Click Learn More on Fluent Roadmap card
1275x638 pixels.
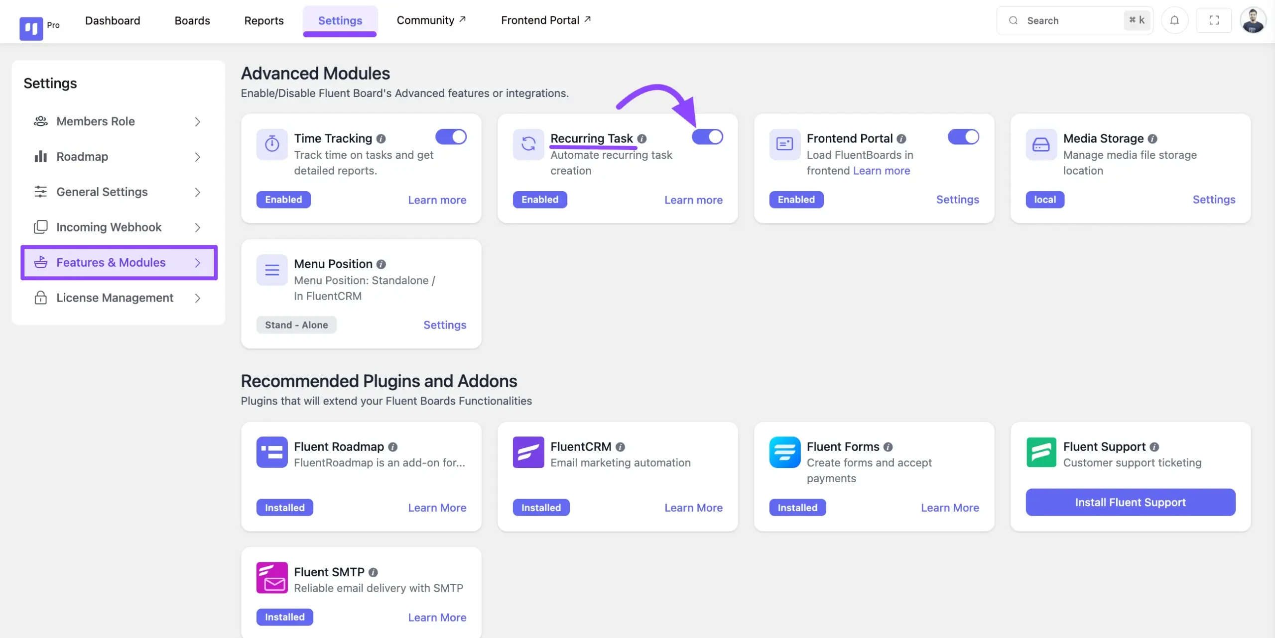pyautogui.click(x=437, y=508)
